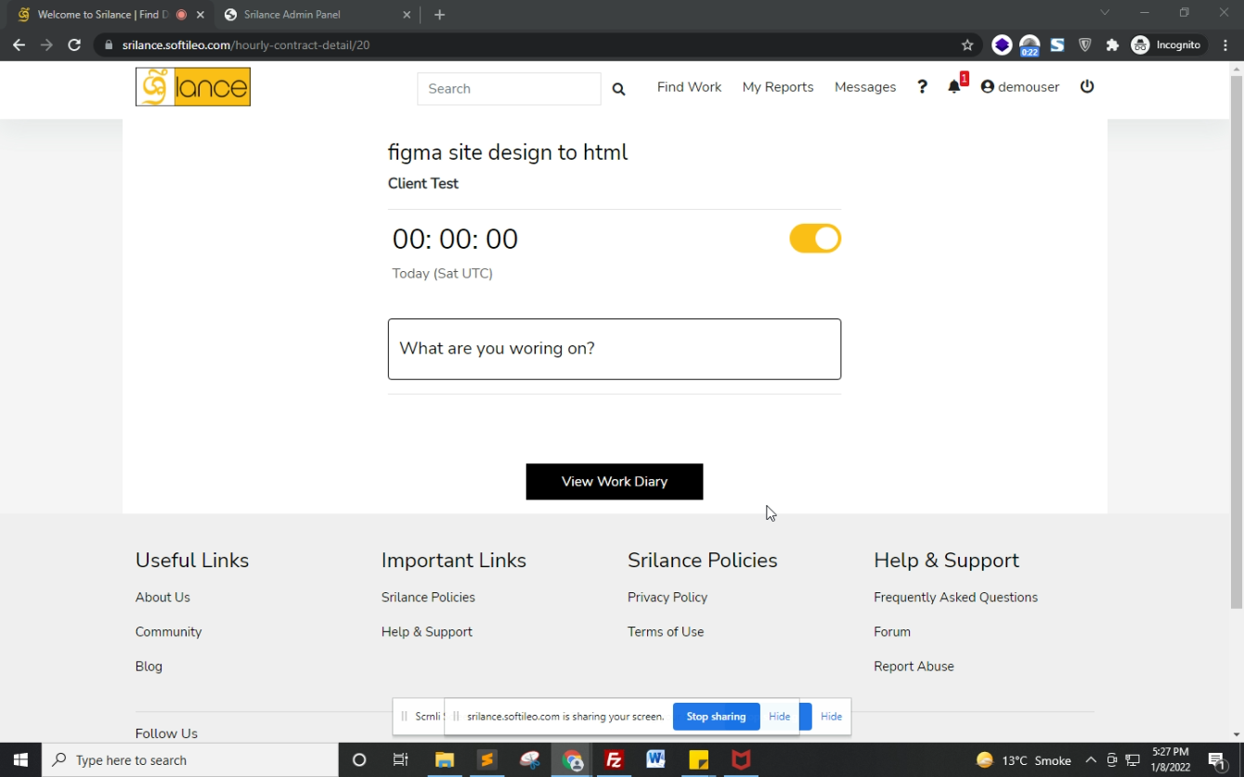Open notifications bell icon

coord(954,86)
